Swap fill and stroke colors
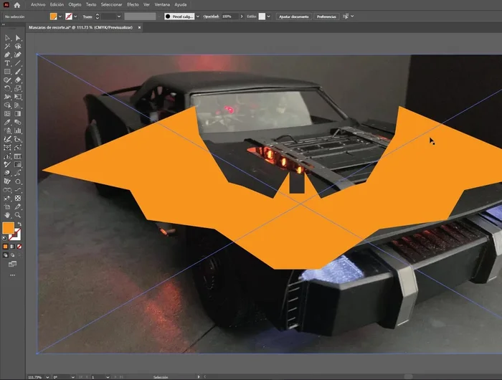502x380 pixels. coord(19,224)
